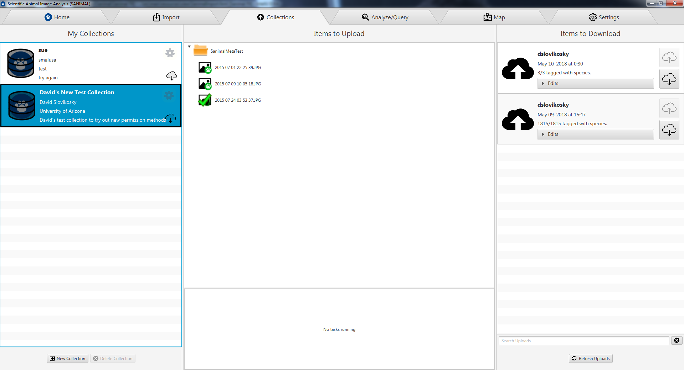
Task: Open the Analyze/Query tab
Action: 385,17
